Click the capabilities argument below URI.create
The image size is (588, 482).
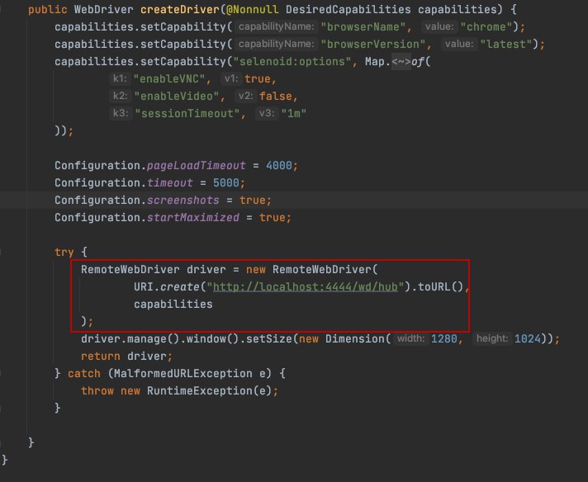(173, 304)
